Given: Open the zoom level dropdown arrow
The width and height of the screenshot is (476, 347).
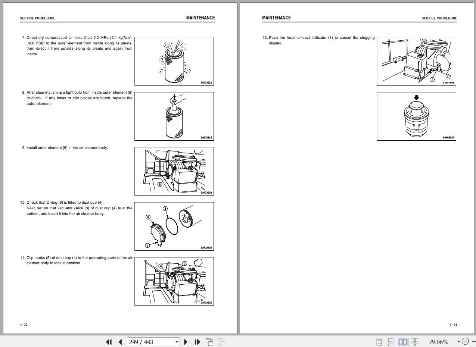Looking at the screenshot, I should pos(458,342).
